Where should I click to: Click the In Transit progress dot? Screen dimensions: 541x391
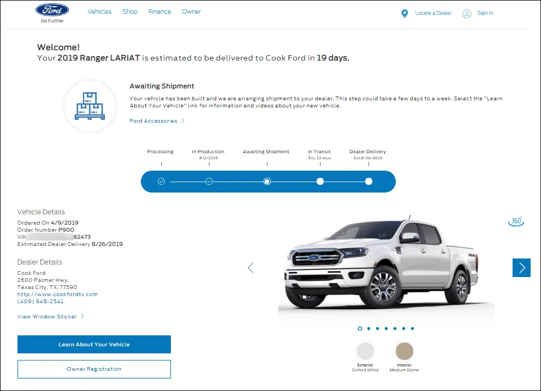(x=320, y=182)
